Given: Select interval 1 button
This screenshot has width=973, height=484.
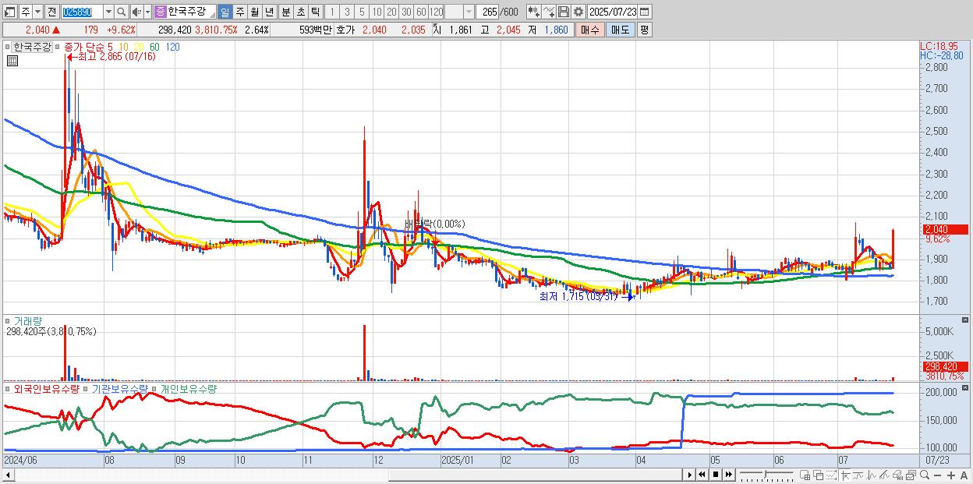Looking at the screenshot, I should click(x=332, y=12).
